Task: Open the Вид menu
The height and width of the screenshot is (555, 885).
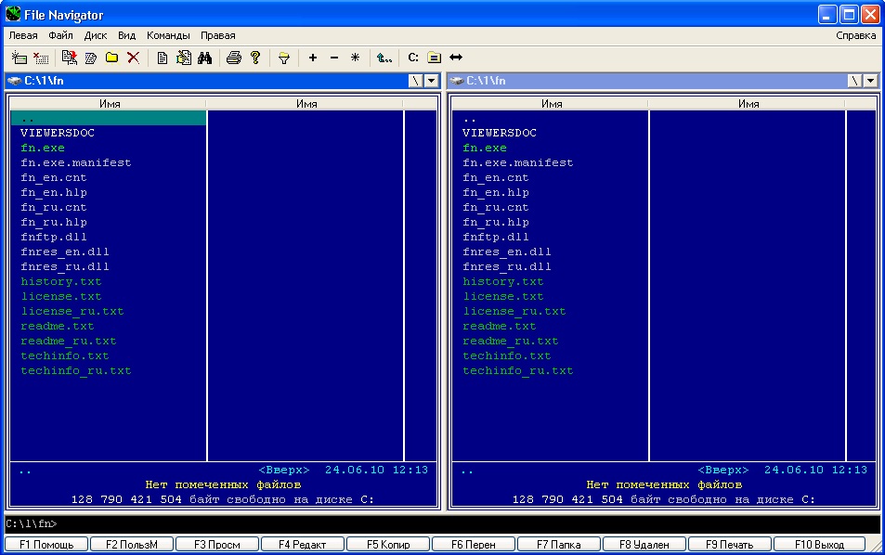Action: (x=126, y=35)
